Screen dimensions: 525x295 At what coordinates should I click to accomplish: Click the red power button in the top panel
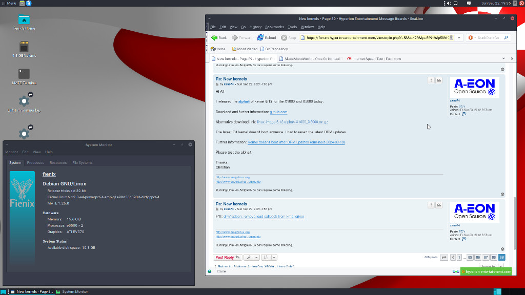[x=521, y=4]
